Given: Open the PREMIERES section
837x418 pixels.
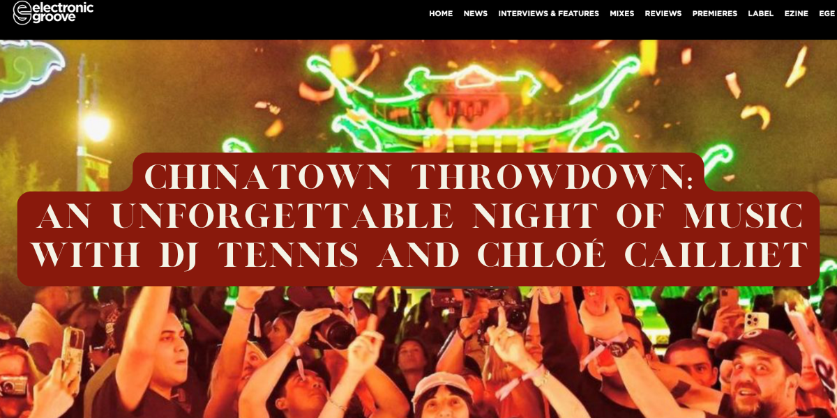Looking at the screenshot, I should click(715, 13).
